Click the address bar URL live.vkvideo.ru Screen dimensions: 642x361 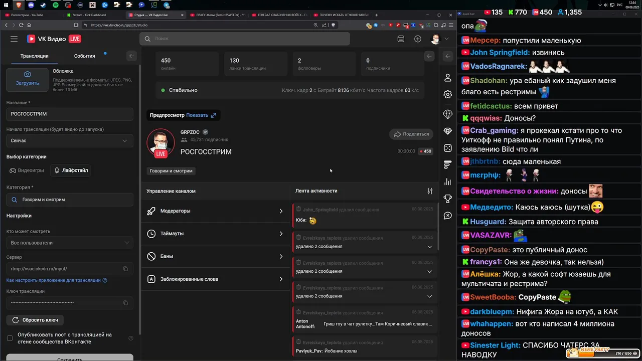point(119,25)
